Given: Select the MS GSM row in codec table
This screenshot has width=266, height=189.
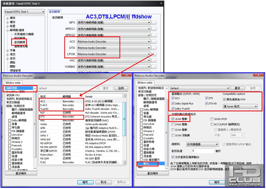Looking at the screenshot, I should 80,158.
